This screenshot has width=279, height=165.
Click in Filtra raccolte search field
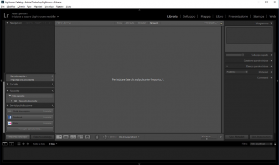[30, 96]
